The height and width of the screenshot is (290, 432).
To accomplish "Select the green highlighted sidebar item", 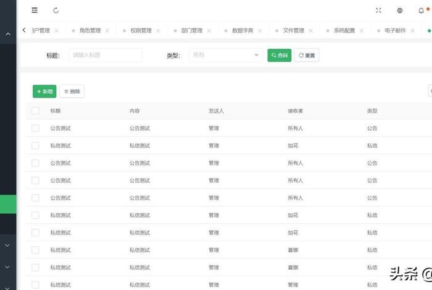I will 8,204.
